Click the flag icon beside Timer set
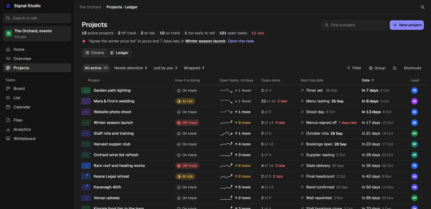Viewport: 431px width, 209px height. coord(302,90)
